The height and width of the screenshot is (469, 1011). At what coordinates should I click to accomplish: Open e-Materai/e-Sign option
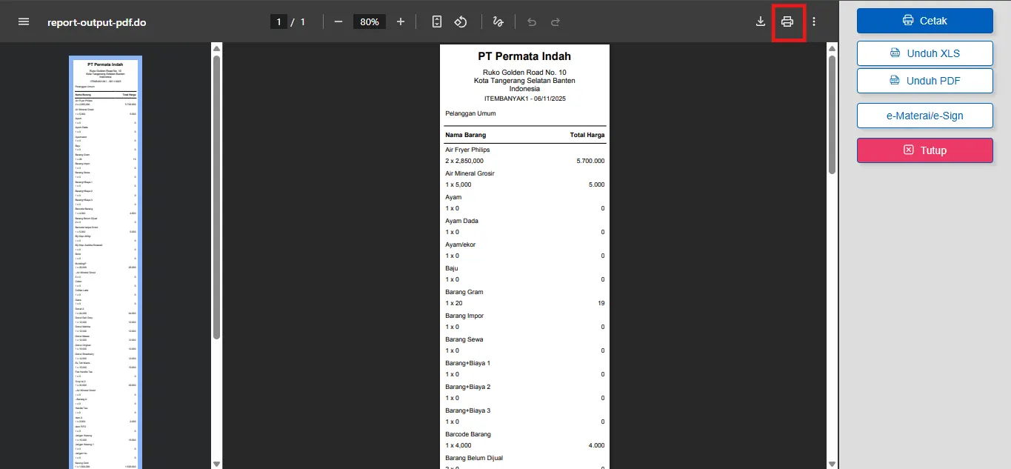(x=924, y=116)
